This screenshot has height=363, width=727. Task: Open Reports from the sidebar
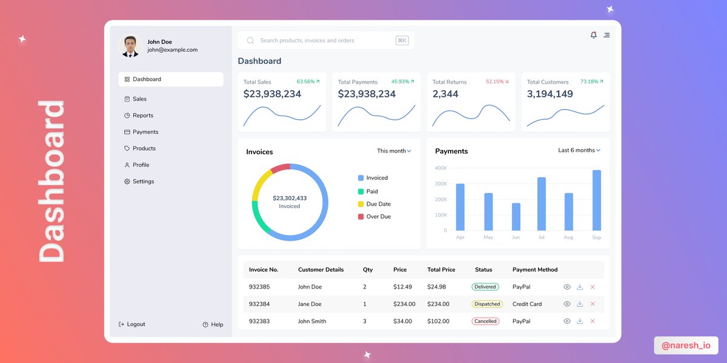[x=144, y=115]
